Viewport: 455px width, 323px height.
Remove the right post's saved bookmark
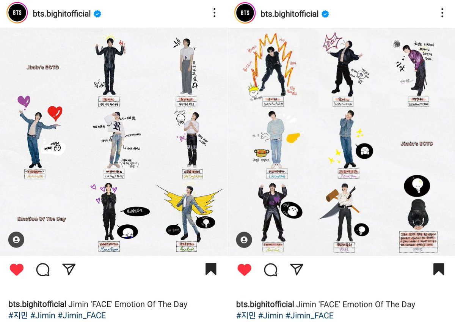pyautogui.click(x=439, y=269)
